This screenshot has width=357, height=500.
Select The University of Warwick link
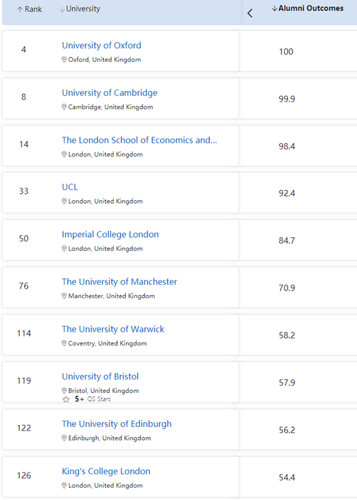point(113,329)
